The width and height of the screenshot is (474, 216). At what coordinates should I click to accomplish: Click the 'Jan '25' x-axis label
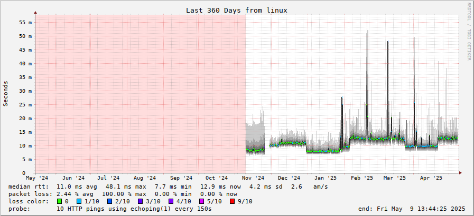click(x=326, y=178)
